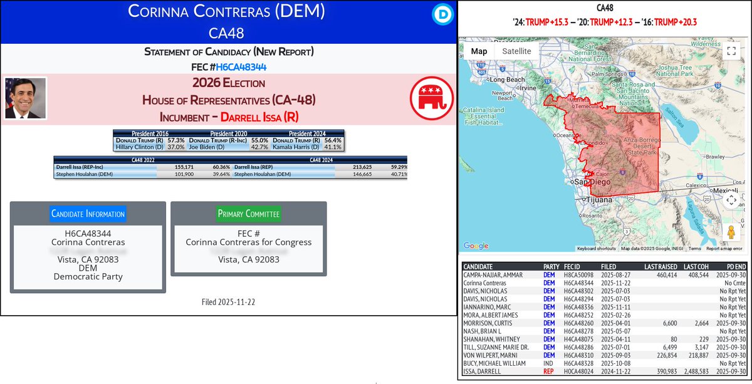Click the Primary Committee button

click(x=249, y=214)
